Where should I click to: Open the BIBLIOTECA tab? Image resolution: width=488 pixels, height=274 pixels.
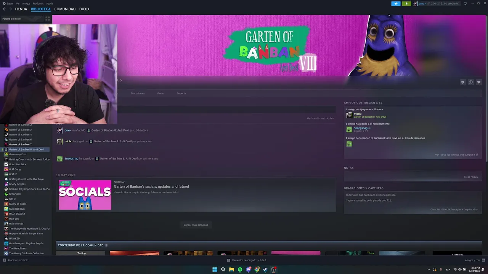pyautogui.click(x=40, y=9)
